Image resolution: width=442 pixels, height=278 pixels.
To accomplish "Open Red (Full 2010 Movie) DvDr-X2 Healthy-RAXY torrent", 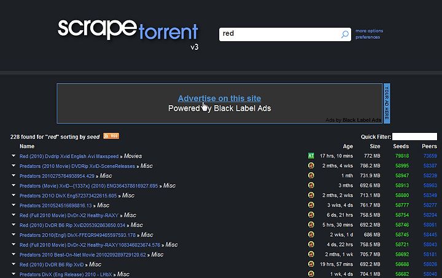I will point(69,215).
